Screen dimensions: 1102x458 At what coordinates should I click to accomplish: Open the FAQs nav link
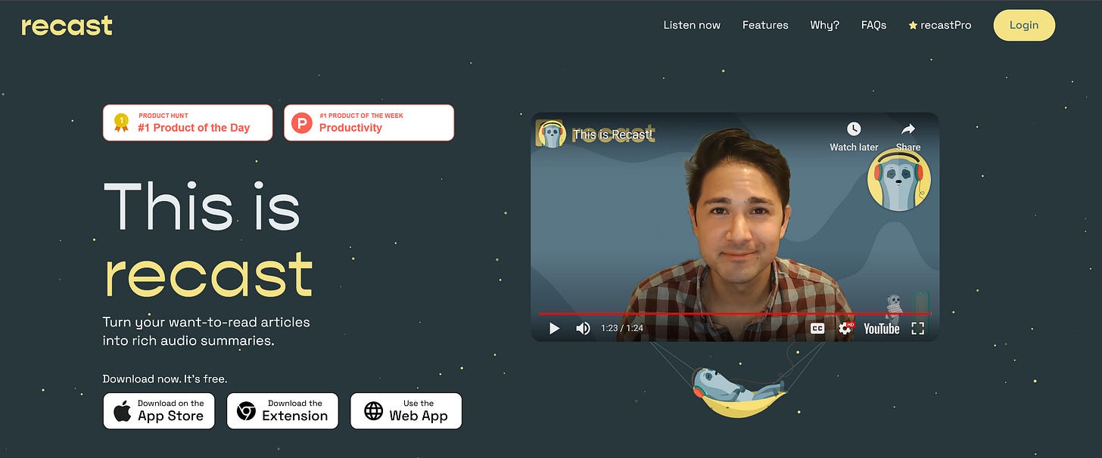[873, 25]
